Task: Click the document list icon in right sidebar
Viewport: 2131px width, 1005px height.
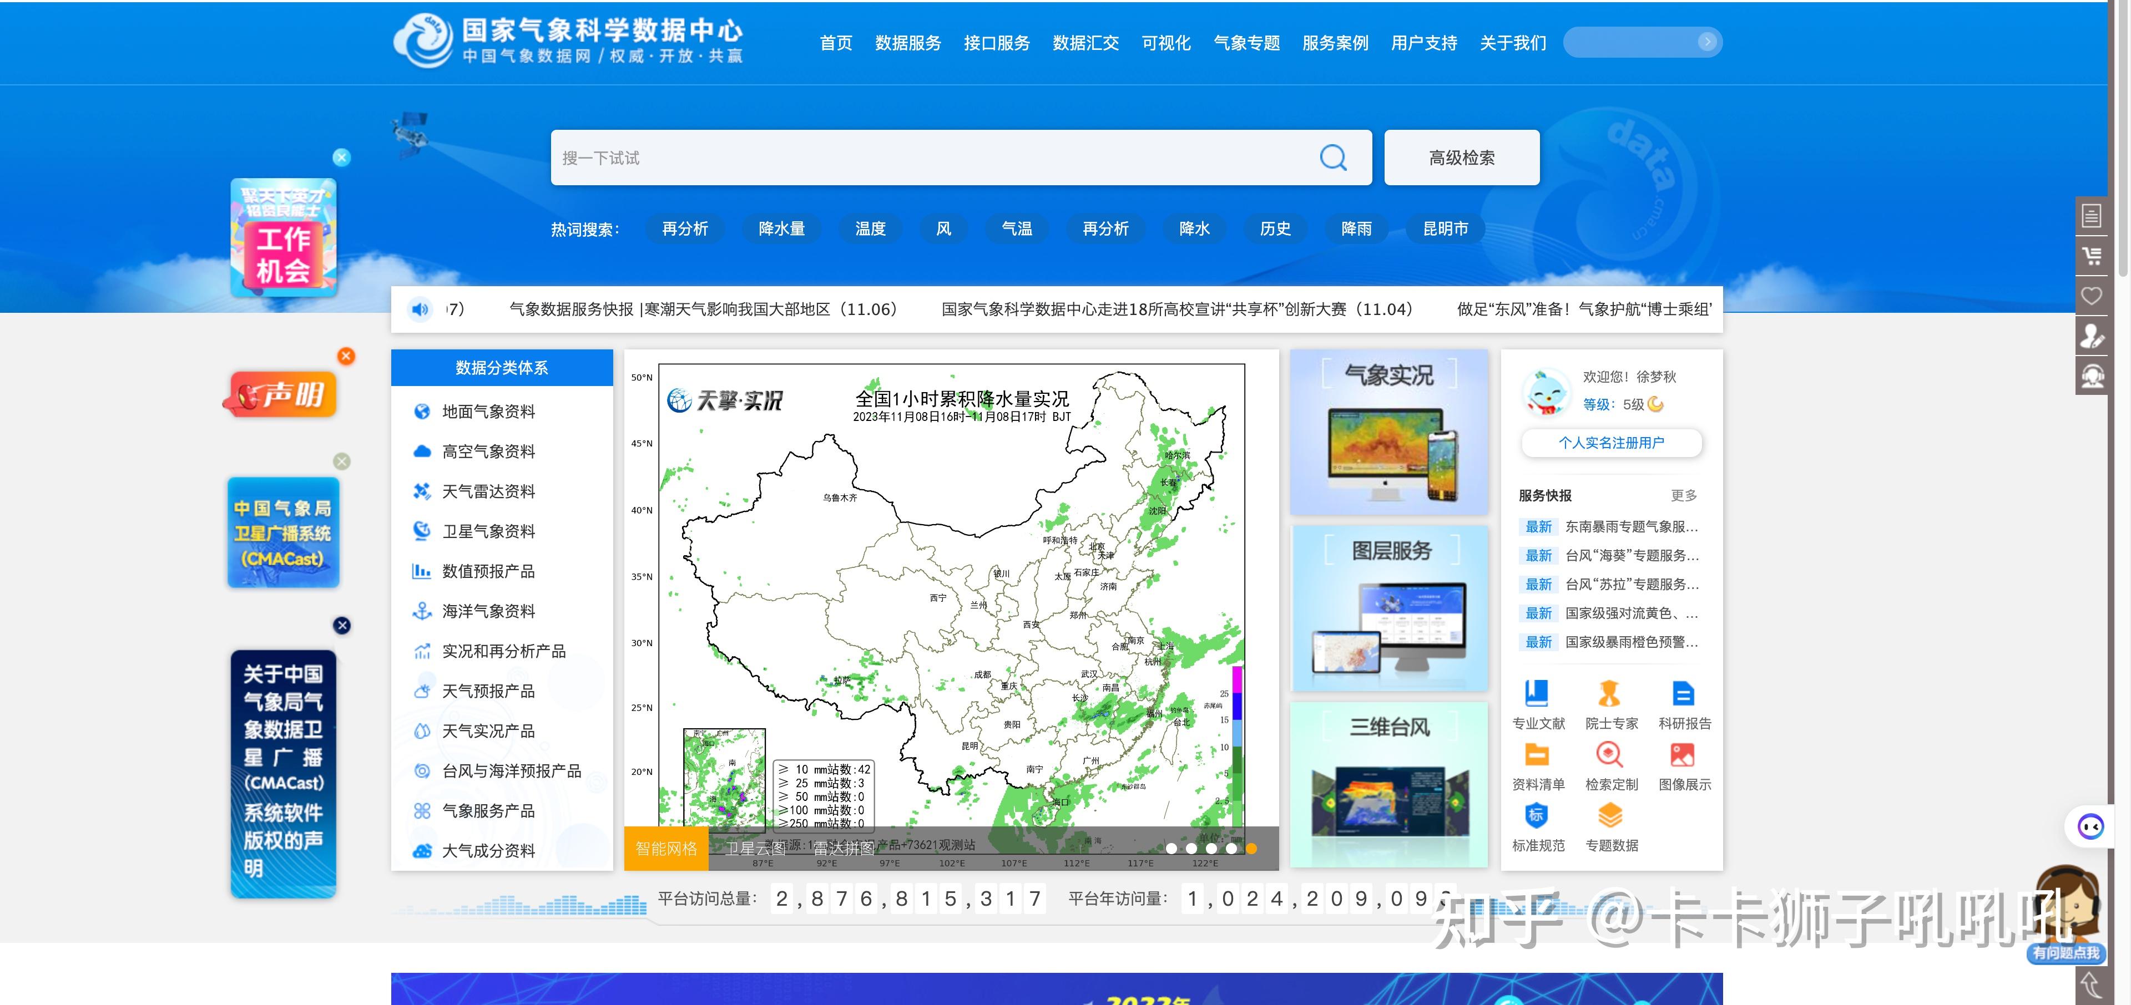Action: pos(2091,216)
